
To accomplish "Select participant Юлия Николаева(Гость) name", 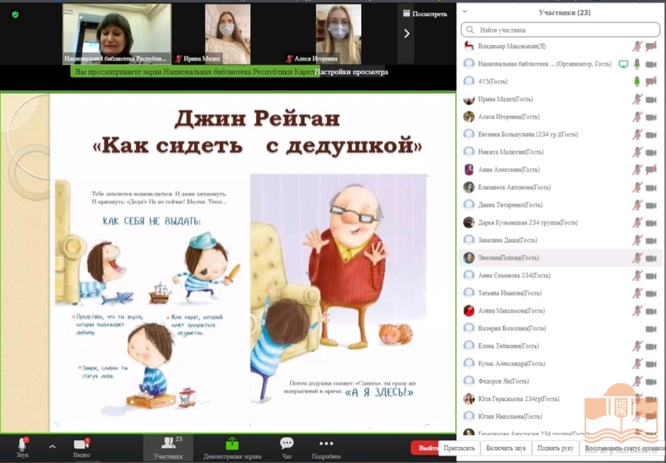I will click(x=510, y=416).
